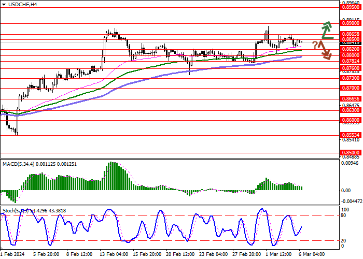Select the Stochastic scale value 100
The height and width of the screenshot is (259, 363).
(345, 210)
